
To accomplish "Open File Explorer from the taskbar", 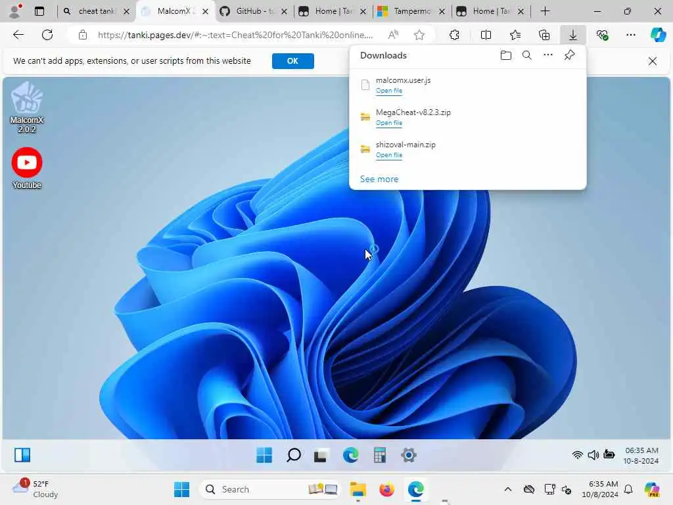I will tap(358, 489).
